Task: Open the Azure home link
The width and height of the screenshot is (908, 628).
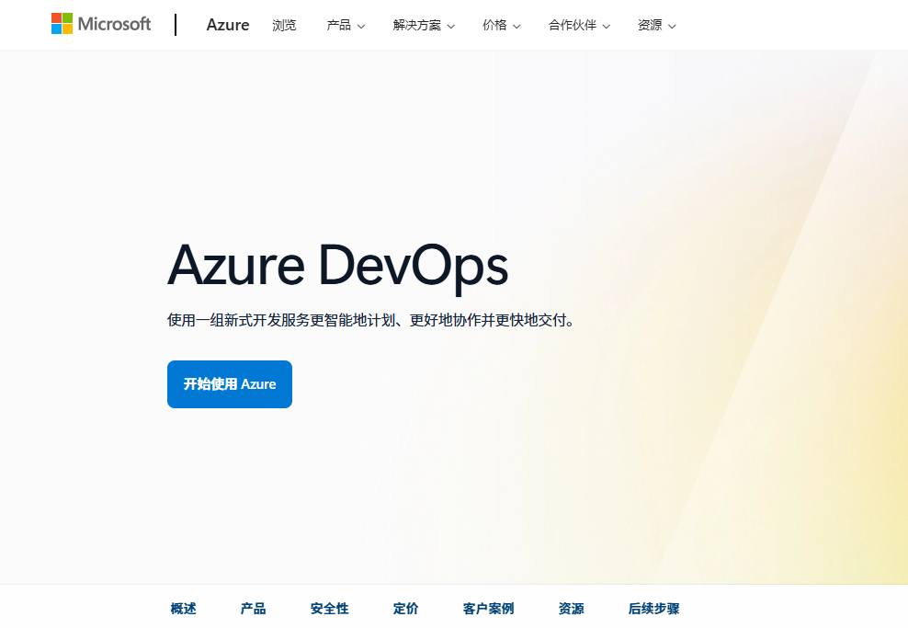Action: [228, 25]
